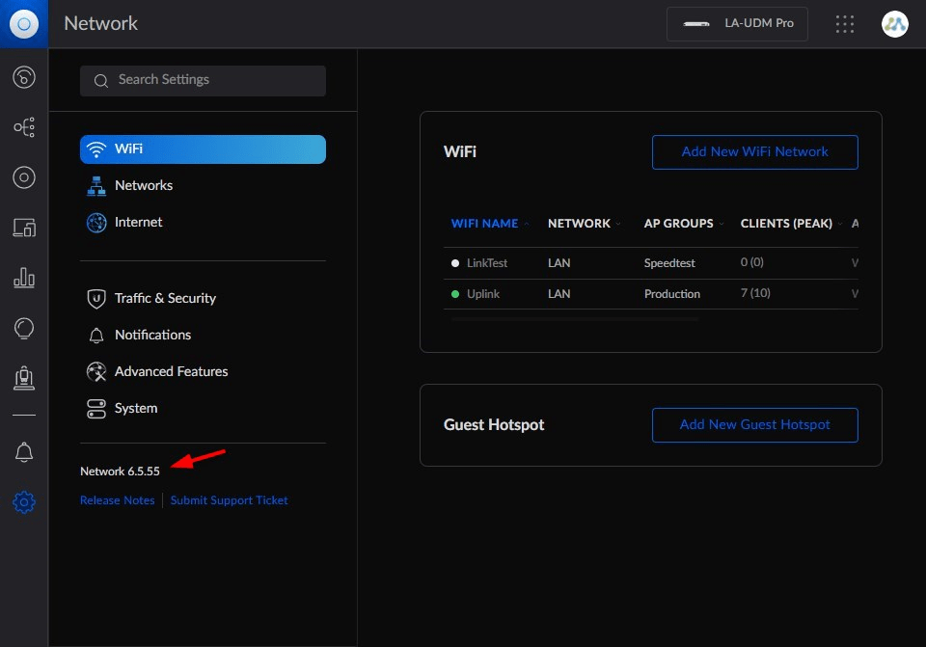Open the Dashboard speedometer icon in sidebar

(24, 77)
